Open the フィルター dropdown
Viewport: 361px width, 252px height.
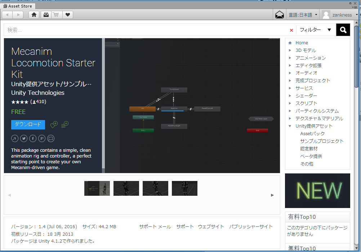pos(315,30)
